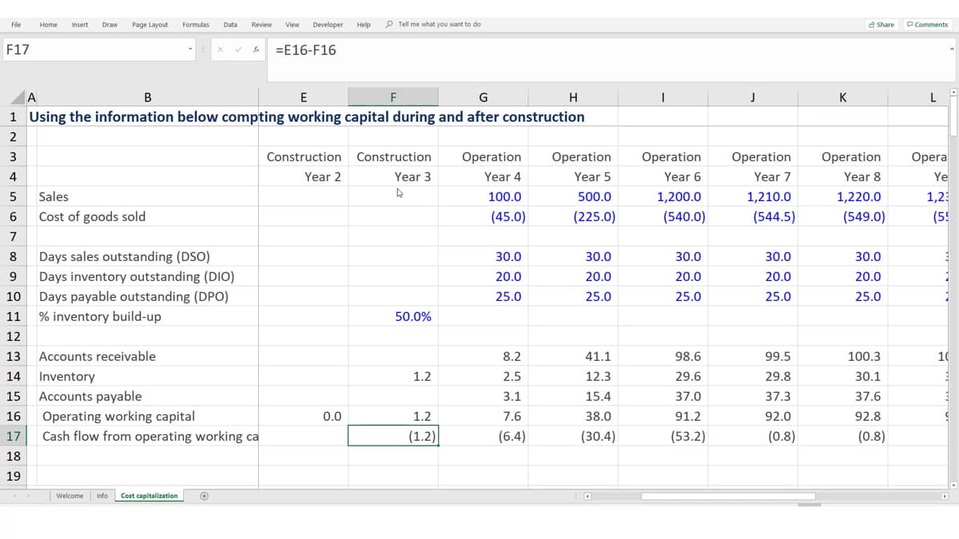Open the Review ribbon tab

click(x=261, y=25)
